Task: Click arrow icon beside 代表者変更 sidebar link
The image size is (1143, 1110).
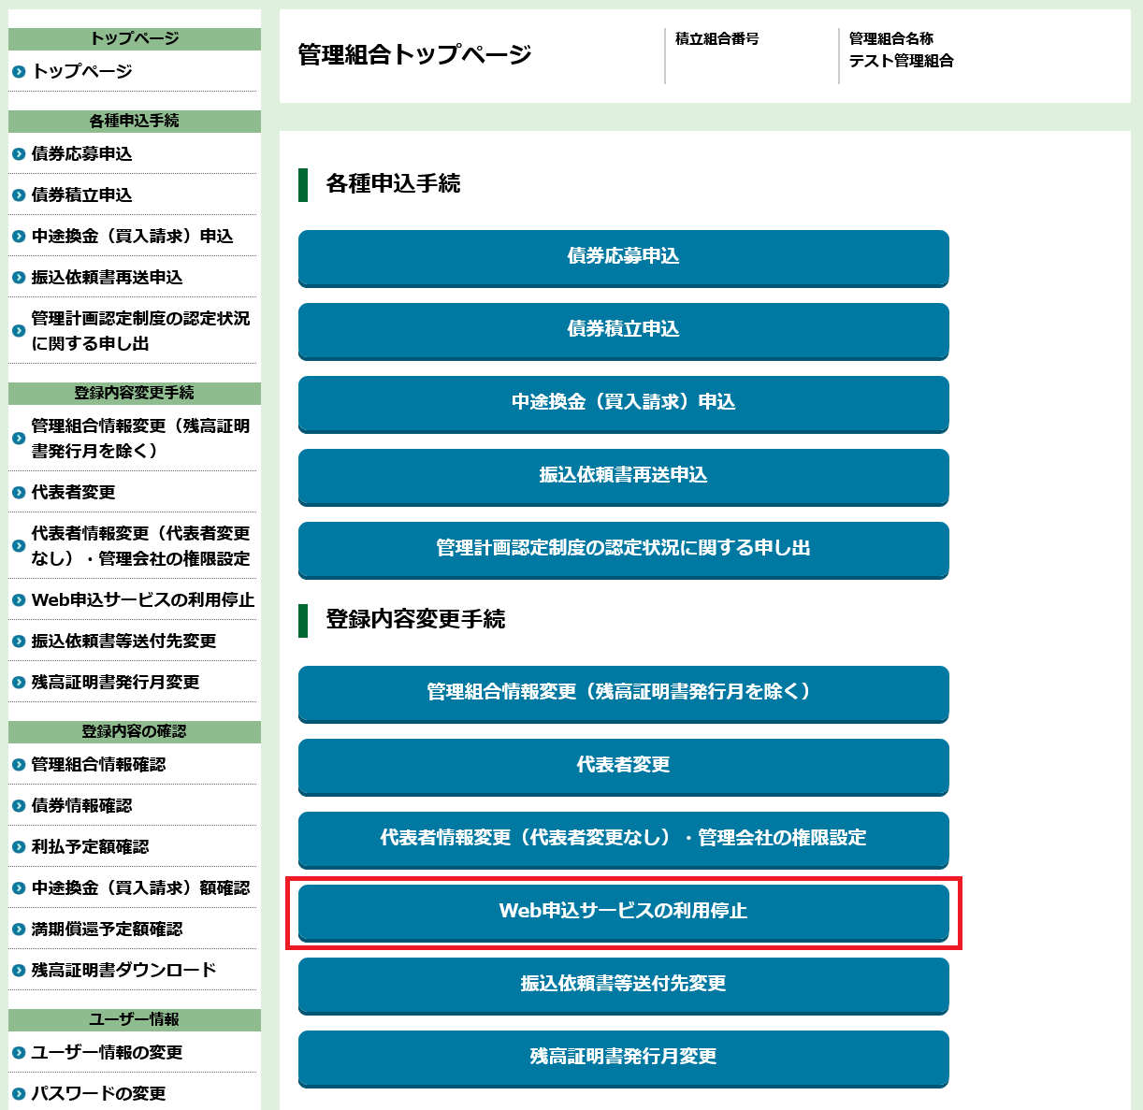Action: (19, 492)
